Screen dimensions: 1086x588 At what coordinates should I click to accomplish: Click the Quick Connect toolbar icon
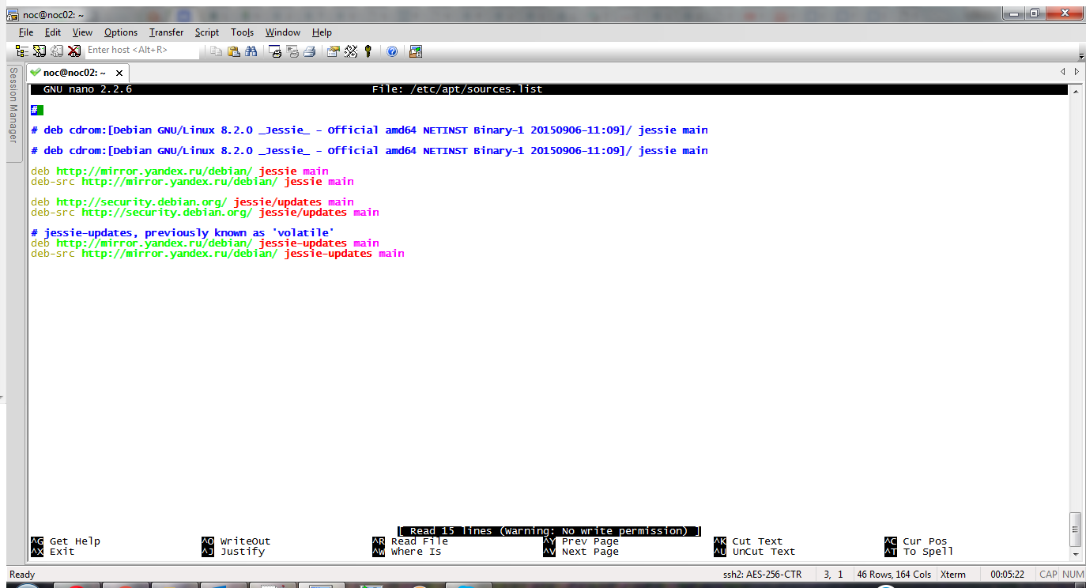pyautogui.click(x=39, y=51)
